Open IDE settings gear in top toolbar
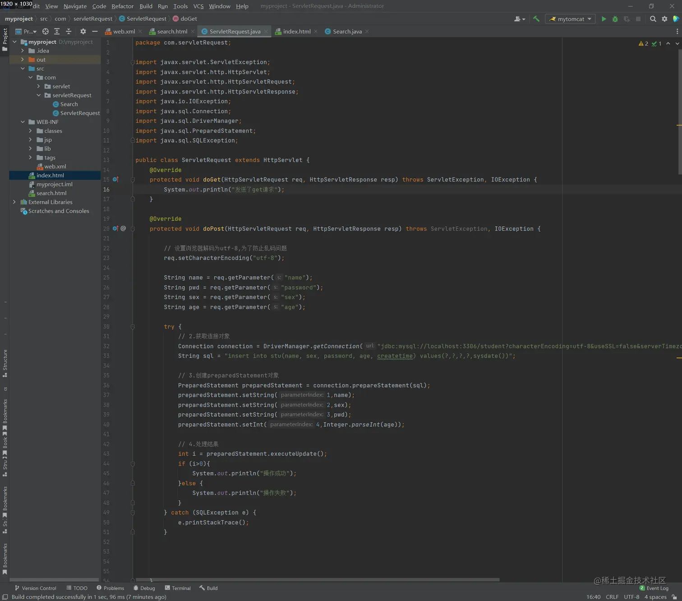The width and height of the screenshot is (682, 601). (664, 19)
